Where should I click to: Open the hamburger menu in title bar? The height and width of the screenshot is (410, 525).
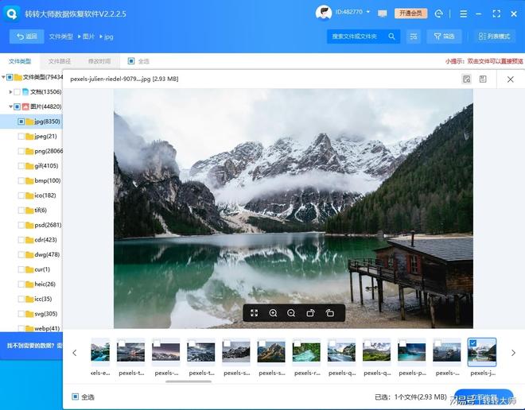point(464,14)
